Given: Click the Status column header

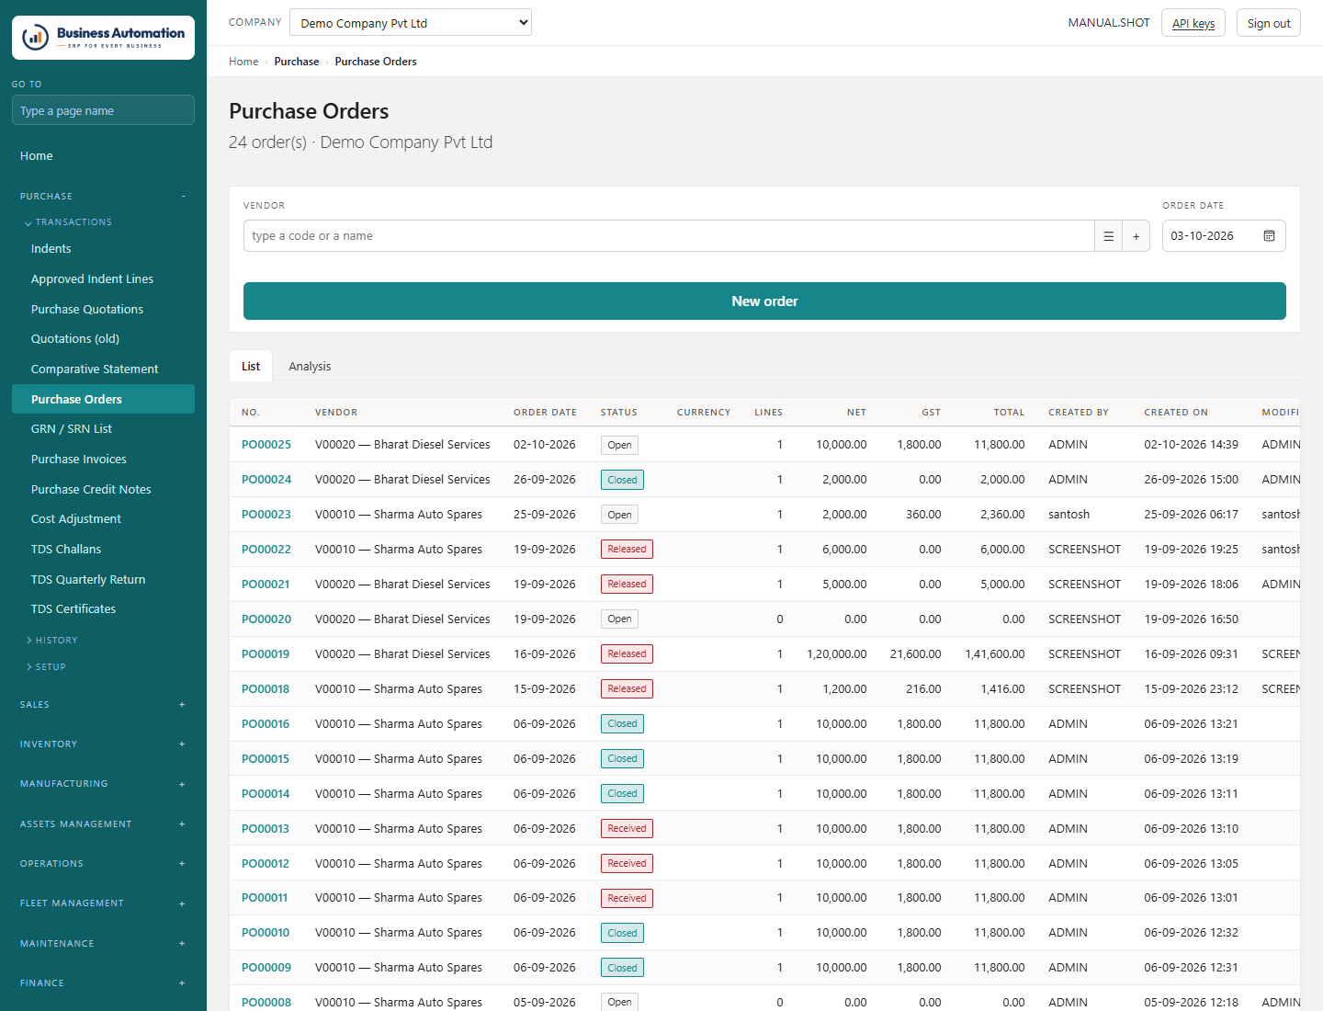Looking at the screenshot, I should [618, 413].
